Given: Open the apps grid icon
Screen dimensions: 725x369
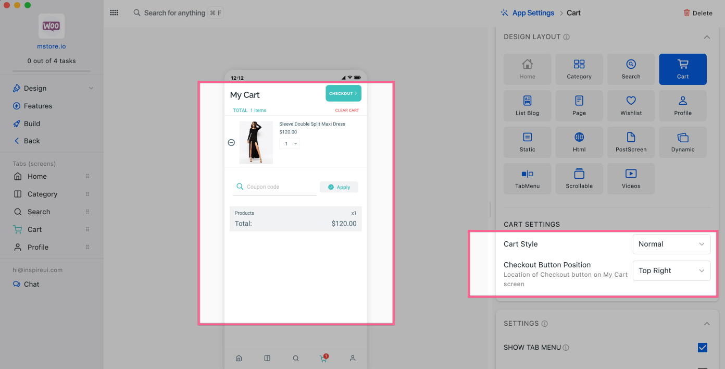Looking at the screenshot, I should coord(114,13).
